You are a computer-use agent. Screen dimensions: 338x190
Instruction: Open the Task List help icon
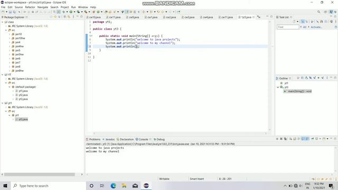pos(336,27)
